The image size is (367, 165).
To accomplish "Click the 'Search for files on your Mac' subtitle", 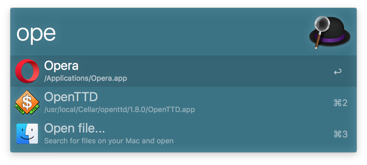I will coord(109,141).
